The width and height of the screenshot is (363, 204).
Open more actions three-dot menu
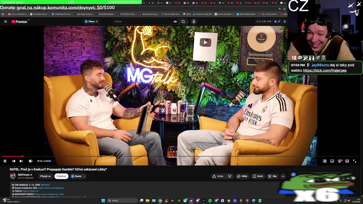(x=283, y=176)
